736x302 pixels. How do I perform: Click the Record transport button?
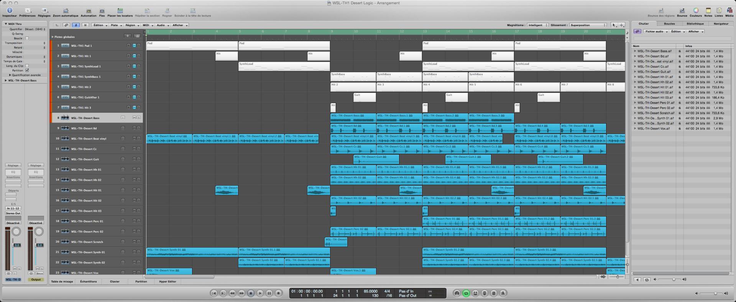coord(279,293)
